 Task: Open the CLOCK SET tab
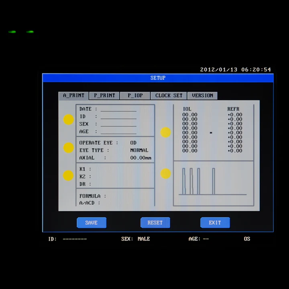pos(169,96)
